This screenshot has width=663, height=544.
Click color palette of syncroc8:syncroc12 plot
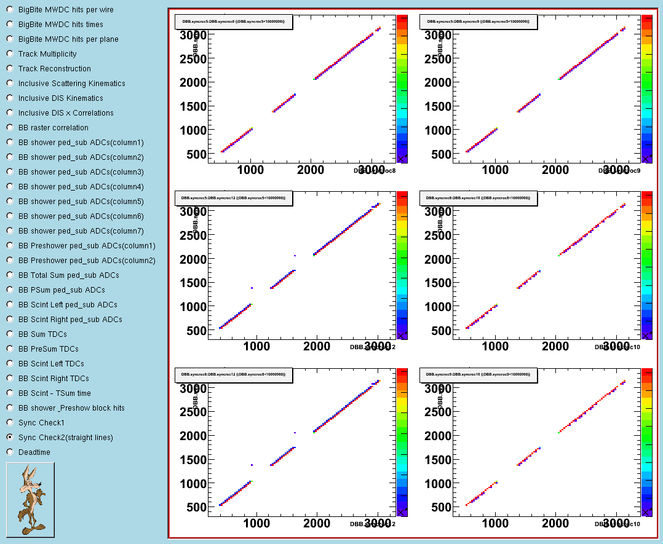coord(402,442)
